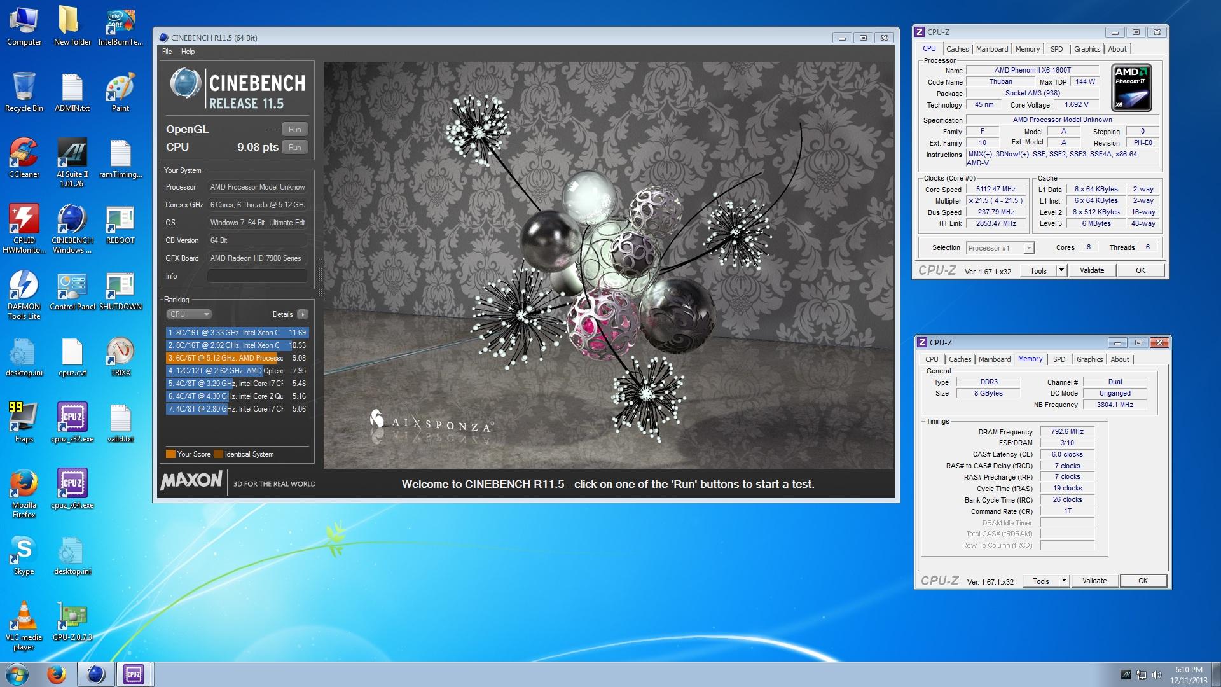
Task: Launch VLC media player shortcut
Action: coord(24,626)
